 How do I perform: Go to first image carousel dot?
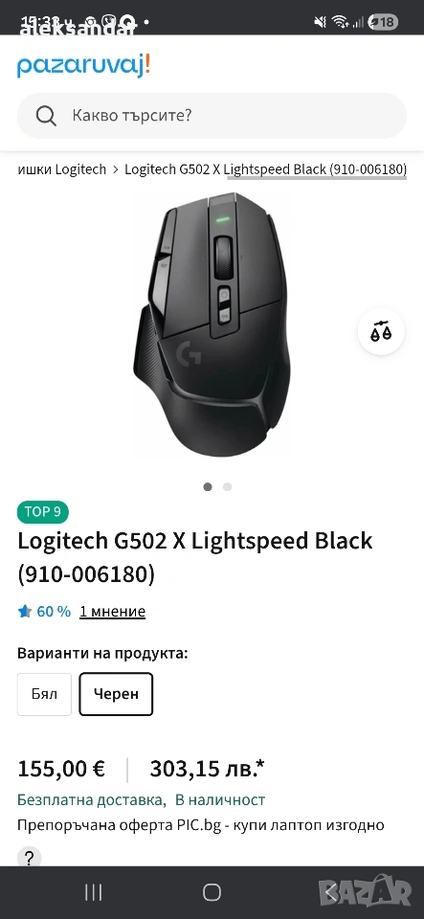pyautogui.click(x=208, y=486)
